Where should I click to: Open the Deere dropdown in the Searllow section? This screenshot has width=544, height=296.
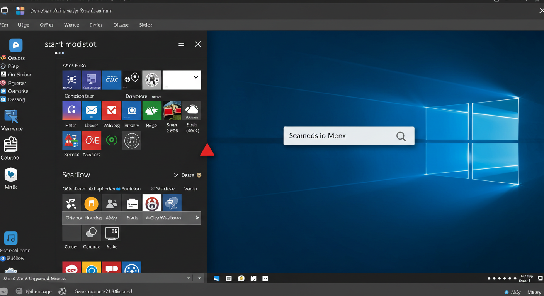click(x=187, y=175)
